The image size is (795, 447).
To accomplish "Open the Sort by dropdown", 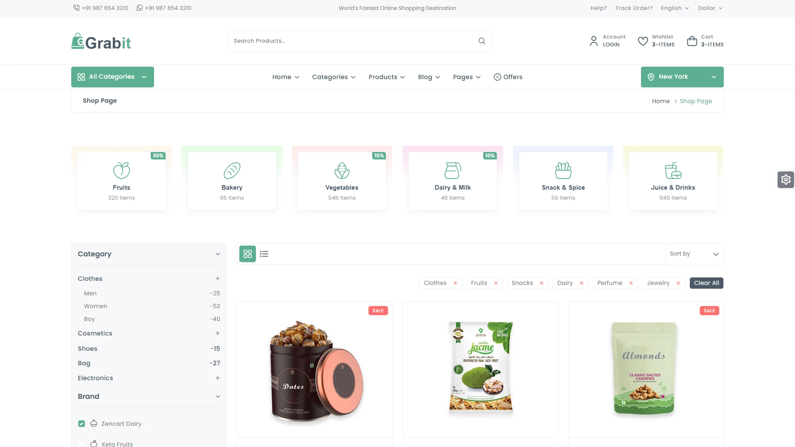I will coord(694,254).
